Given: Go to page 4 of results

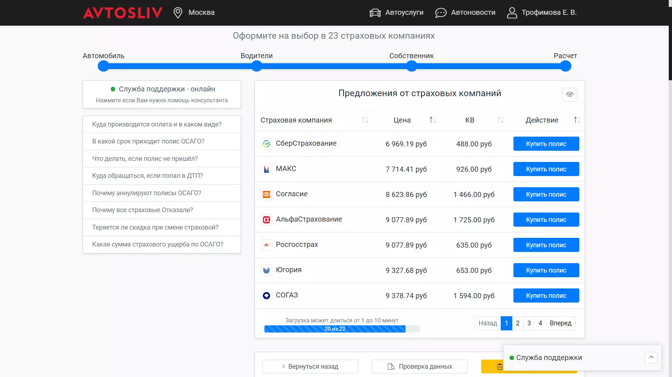Looking at the screenshot, I should (540, 323).
